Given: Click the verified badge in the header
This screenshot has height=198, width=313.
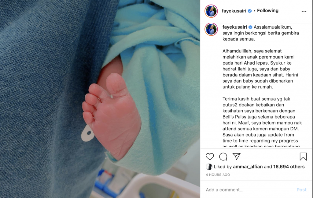Looking at the screenshot, I should [250, 11].
